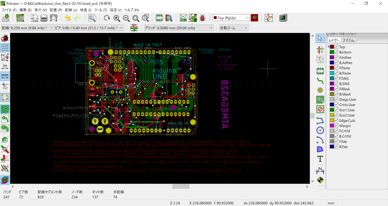Select the add filled zone tool

coord(320,100)
